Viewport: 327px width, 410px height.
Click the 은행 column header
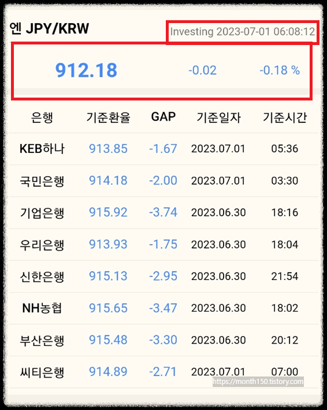pyautogui.click(x=42, y=117)
